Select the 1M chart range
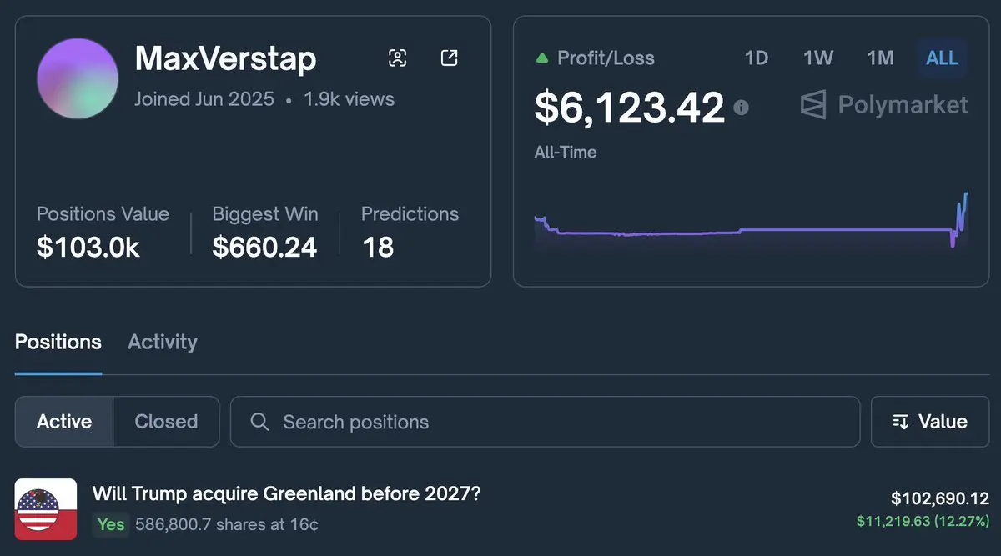Image resolution: width=1001 pixels, height=556 pixels. click(x=880, y=58)
